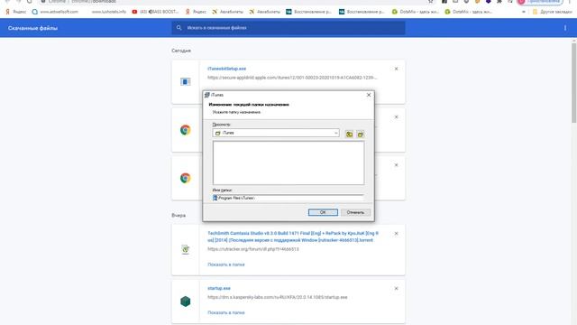Show startup.exe in folder
Viewport: 577px width, 325px height.
point(226,312)
